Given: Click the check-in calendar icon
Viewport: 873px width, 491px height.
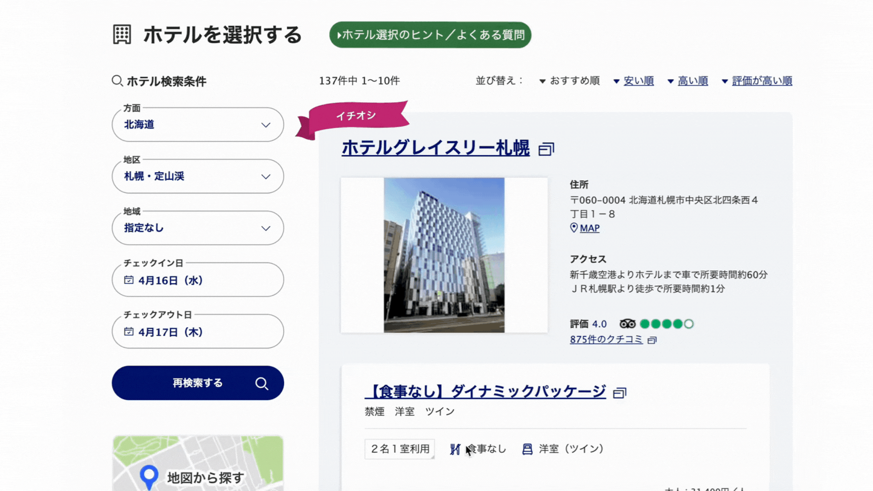Looking at the screenshot, I should pos(129,280).
